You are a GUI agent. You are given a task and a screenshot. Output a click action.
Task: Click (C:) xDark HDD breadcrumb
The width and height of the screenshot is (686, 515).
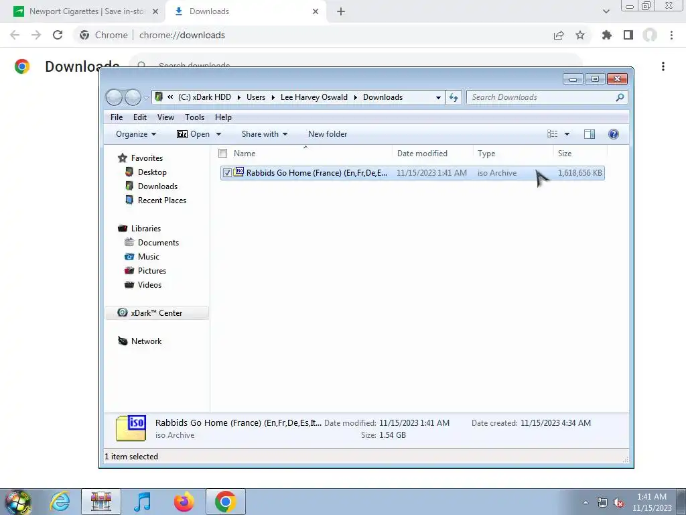click(x=204, y=97)
